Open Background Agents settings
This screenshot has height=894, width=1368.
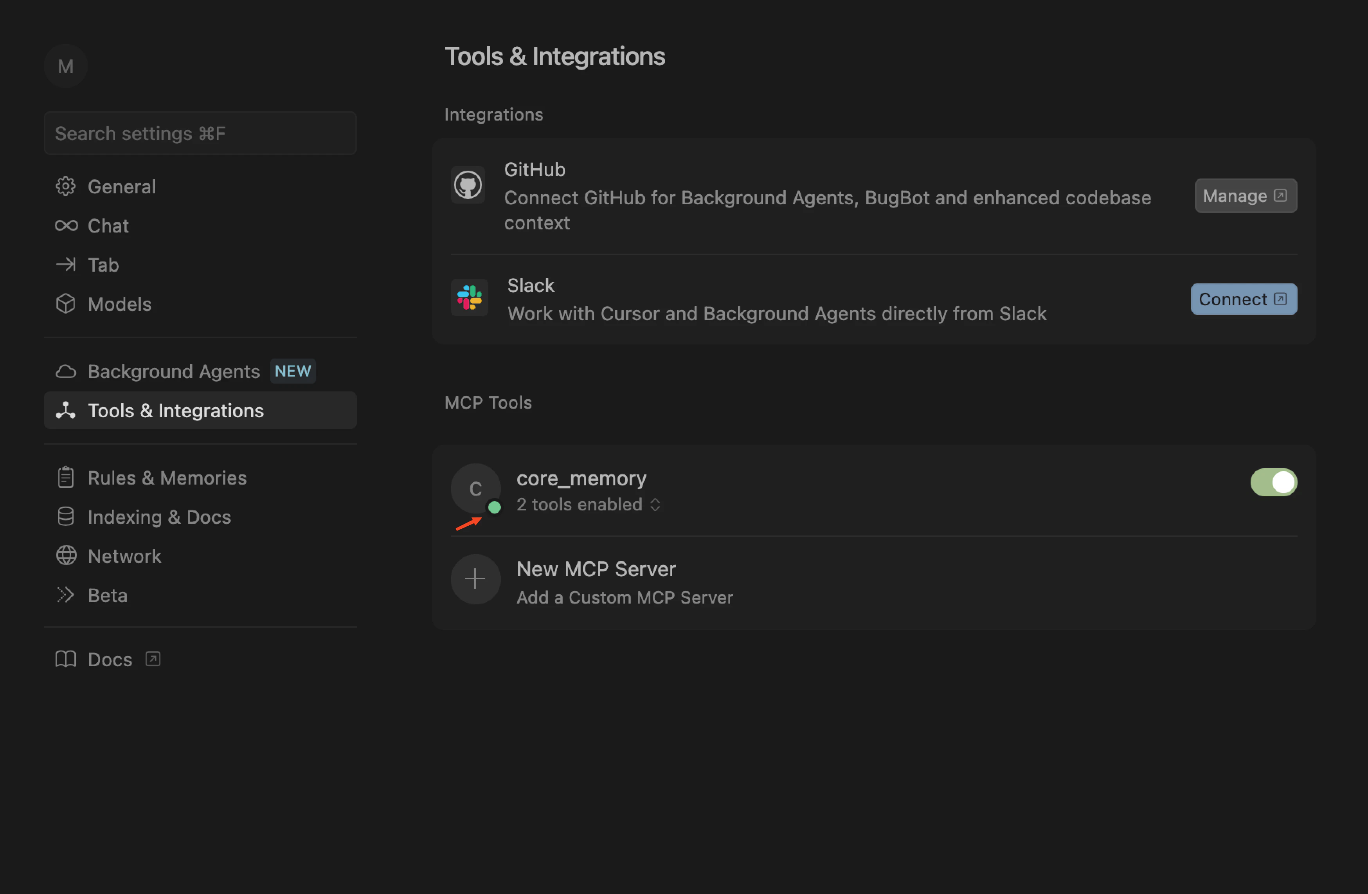point(174,371)
